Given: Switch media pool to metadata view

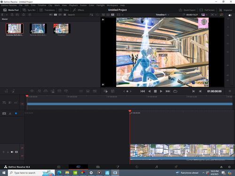Looking at the screenshot, I should click(x=51, y=15).
